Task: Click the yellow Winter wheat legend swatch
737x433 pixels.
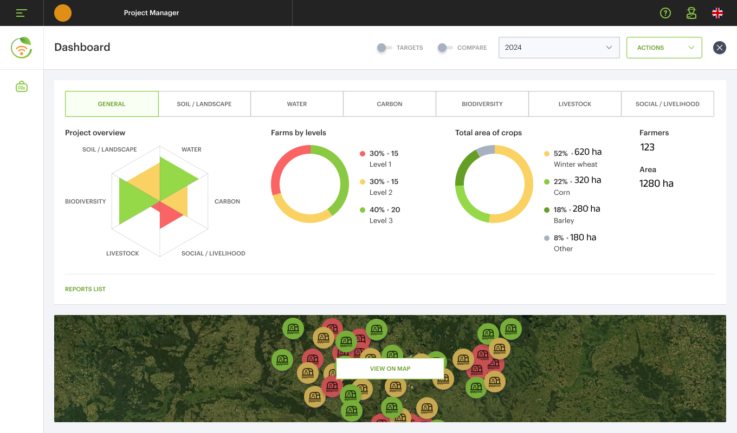Action: coord(547,154)
